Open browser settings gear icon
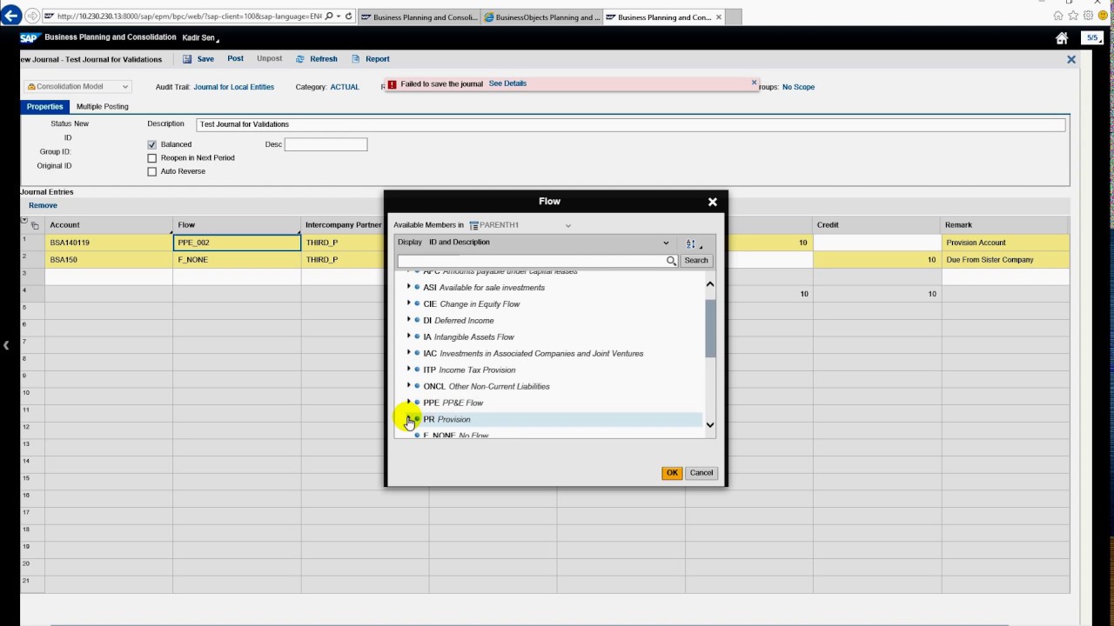This screenshot has height=626, width=1114. coord(1088,16)
